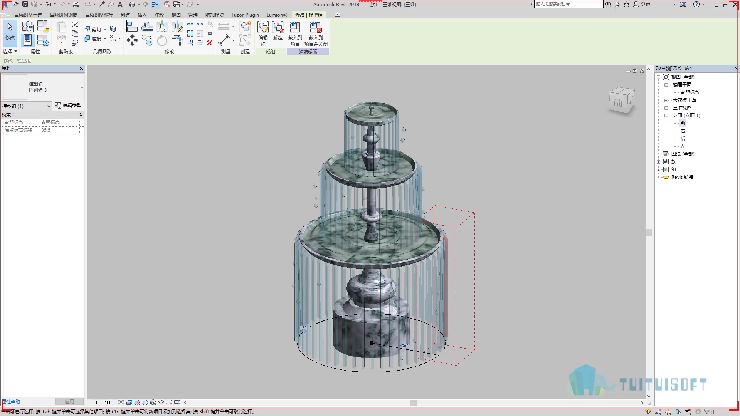Select the Array tool icon

[190, 34]
